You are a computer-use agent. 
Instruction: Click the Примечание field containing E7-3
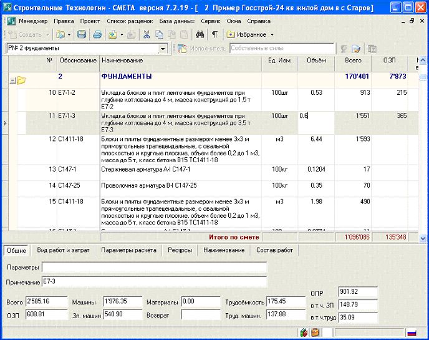point(154,282)
